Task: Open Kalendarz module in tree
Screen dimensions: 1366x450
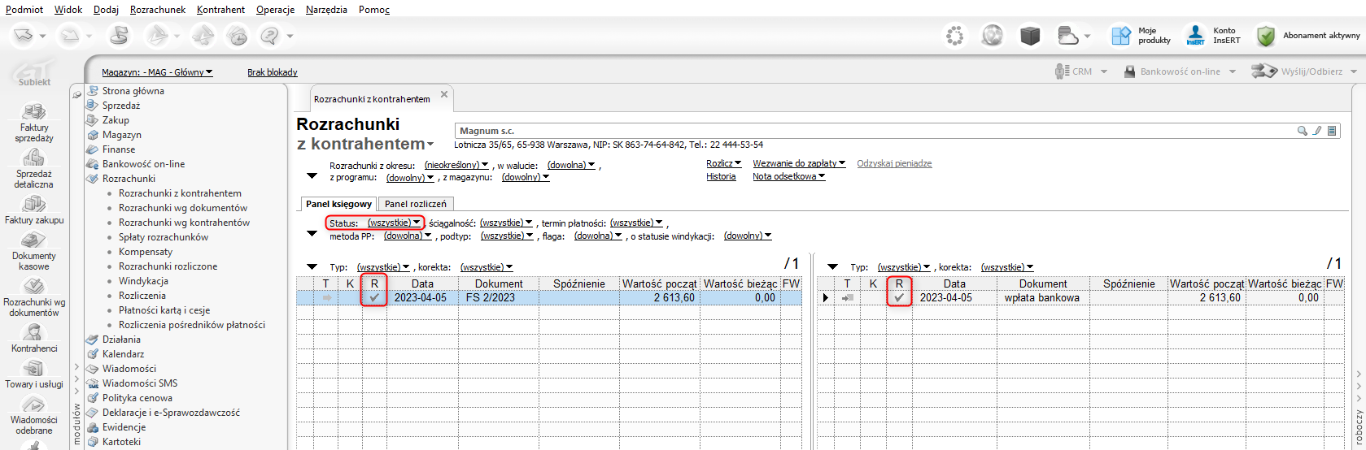Action: [x=123, y=354]
